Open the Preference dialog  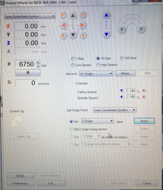(21, 183)
